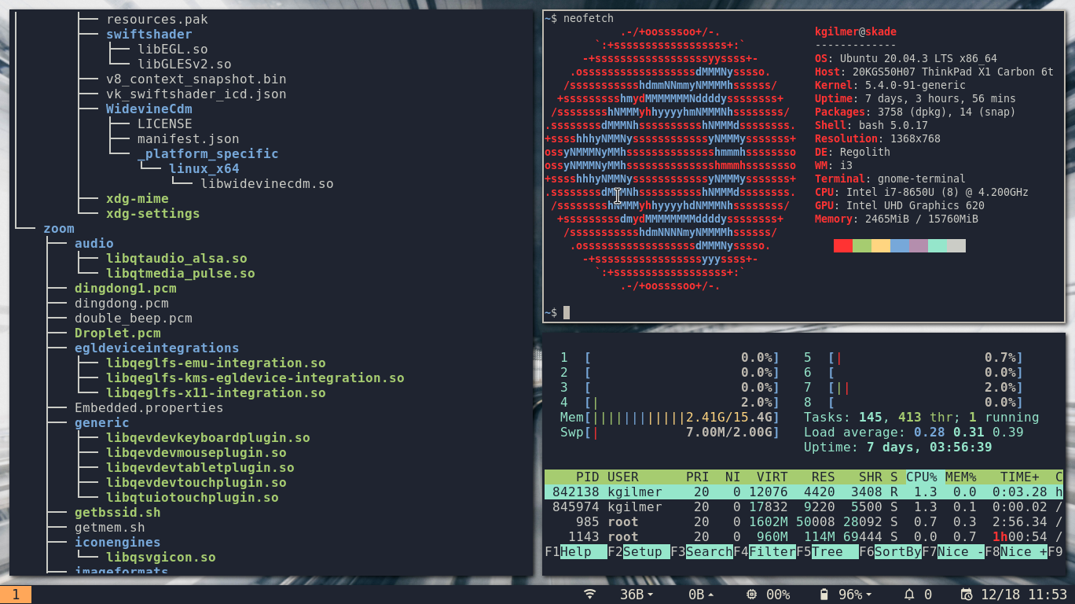Screen dimensions: 1075x604
Task: Click the swiftshader folder in the tree
Action: [x=149, y=35]
